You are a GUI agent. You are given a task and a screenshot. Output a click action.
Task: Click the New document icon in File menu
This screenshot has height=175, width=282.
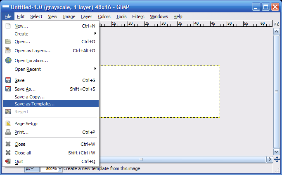[8, 26]
